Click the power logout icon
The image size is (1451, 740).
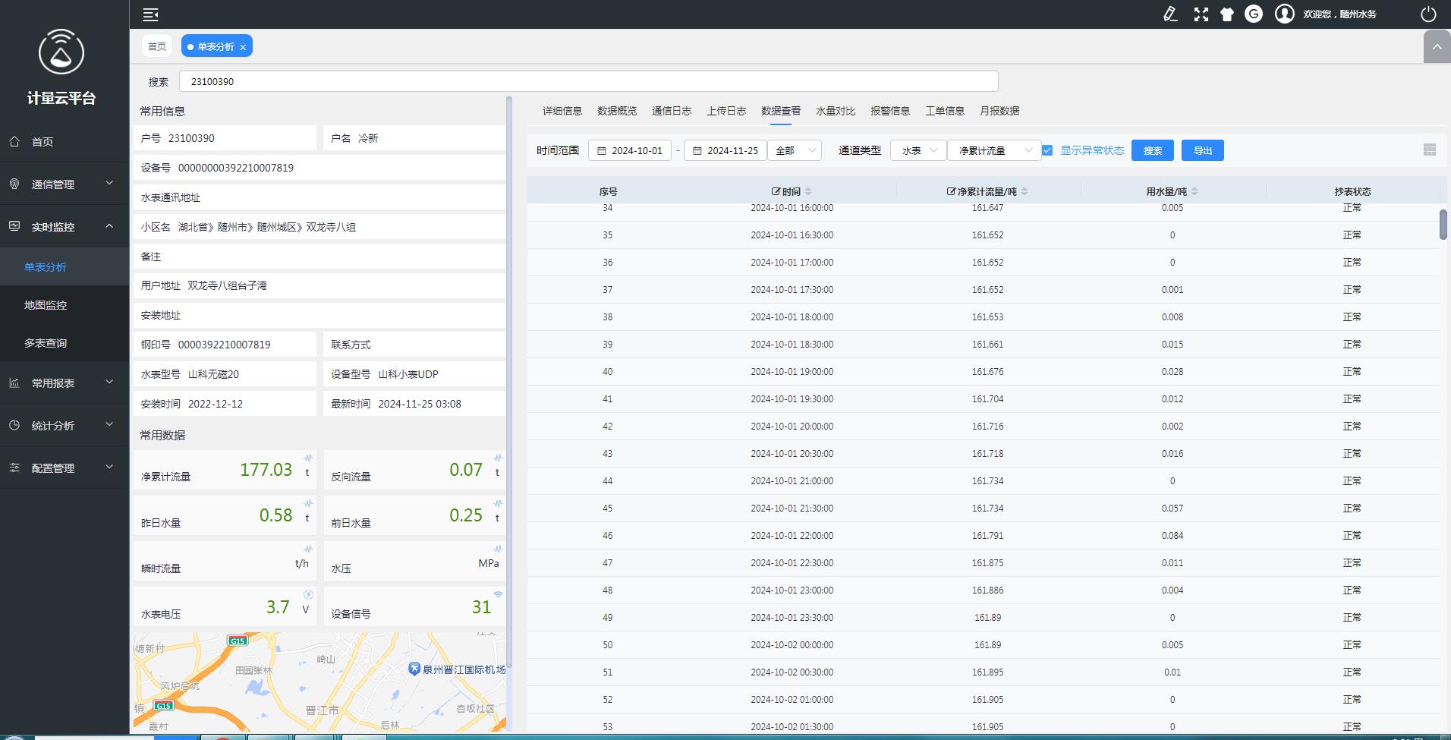(1428, 14)
